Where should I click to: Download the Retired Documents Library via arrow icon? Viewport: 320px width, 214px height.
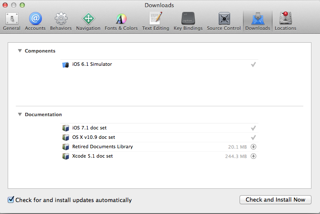253,147
